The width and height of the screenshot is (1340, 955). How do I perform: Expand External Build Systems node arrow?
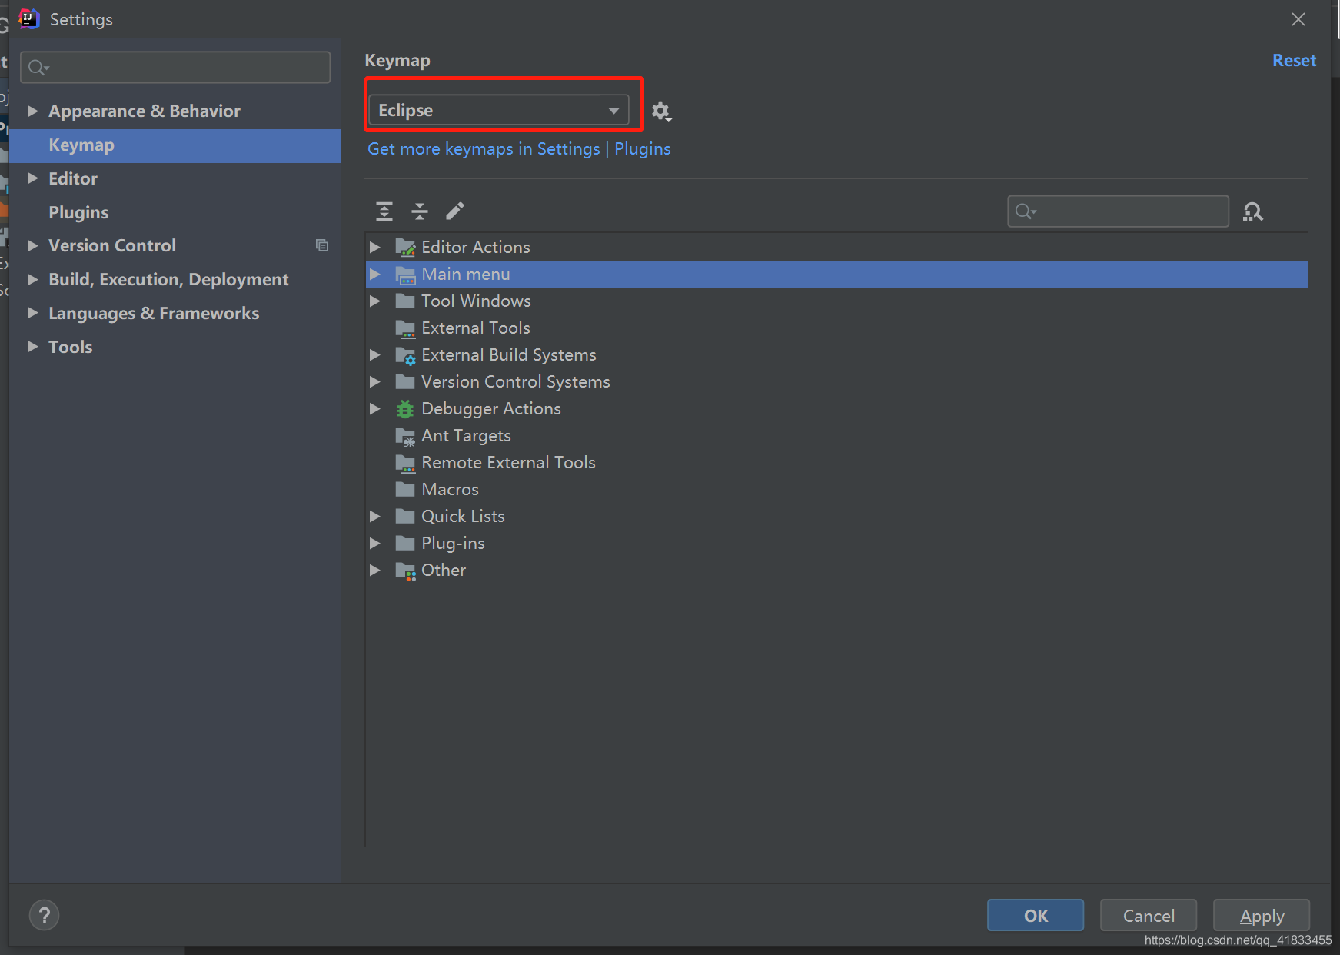pos(375,354)
